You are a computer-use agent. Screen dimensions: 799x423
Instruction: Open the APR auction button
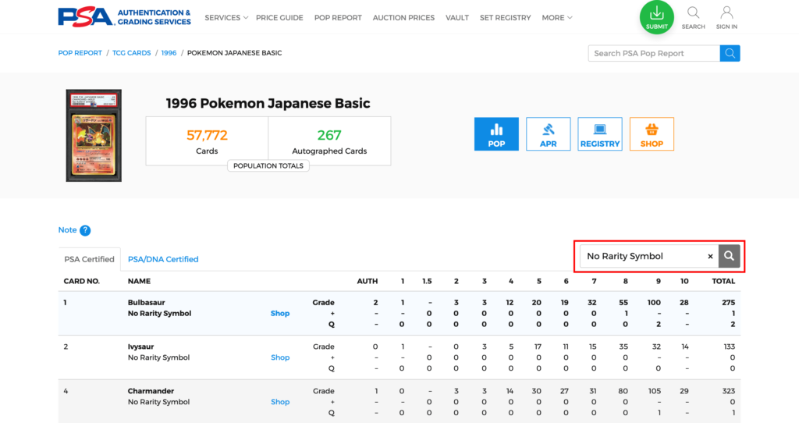pyautogui.click(x=549, y=134)
